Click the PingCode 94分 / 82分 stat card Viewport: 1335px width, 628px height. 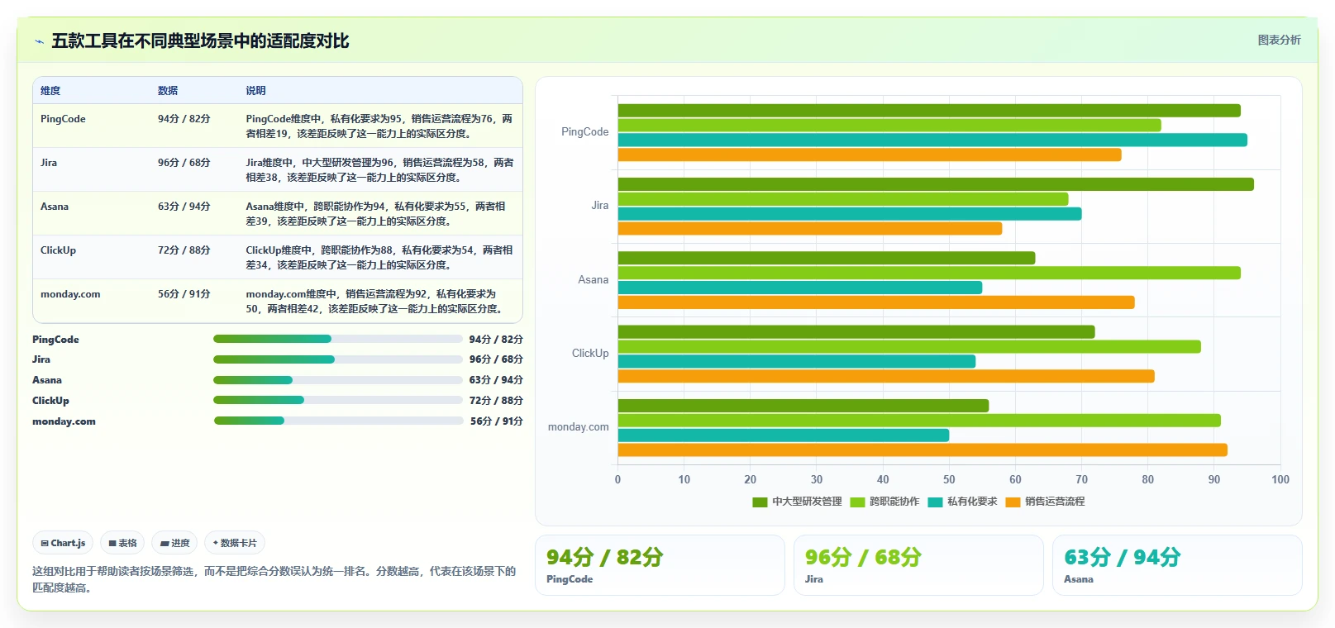[660, 565]
